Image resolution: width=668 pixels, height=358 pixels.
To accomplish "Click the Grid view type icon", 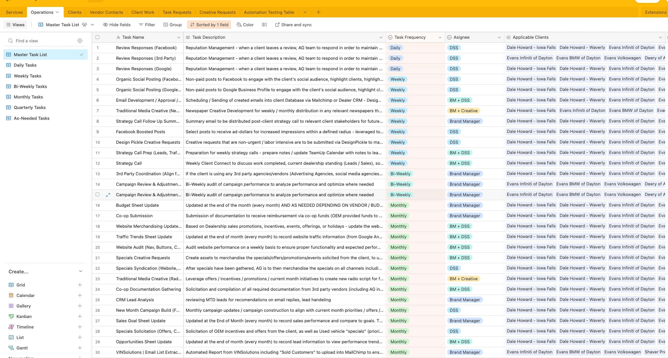I will tap(11, 285).
